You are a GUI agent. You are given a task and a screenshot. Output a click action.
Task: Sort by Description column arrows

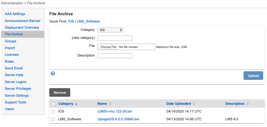point(248,104)
